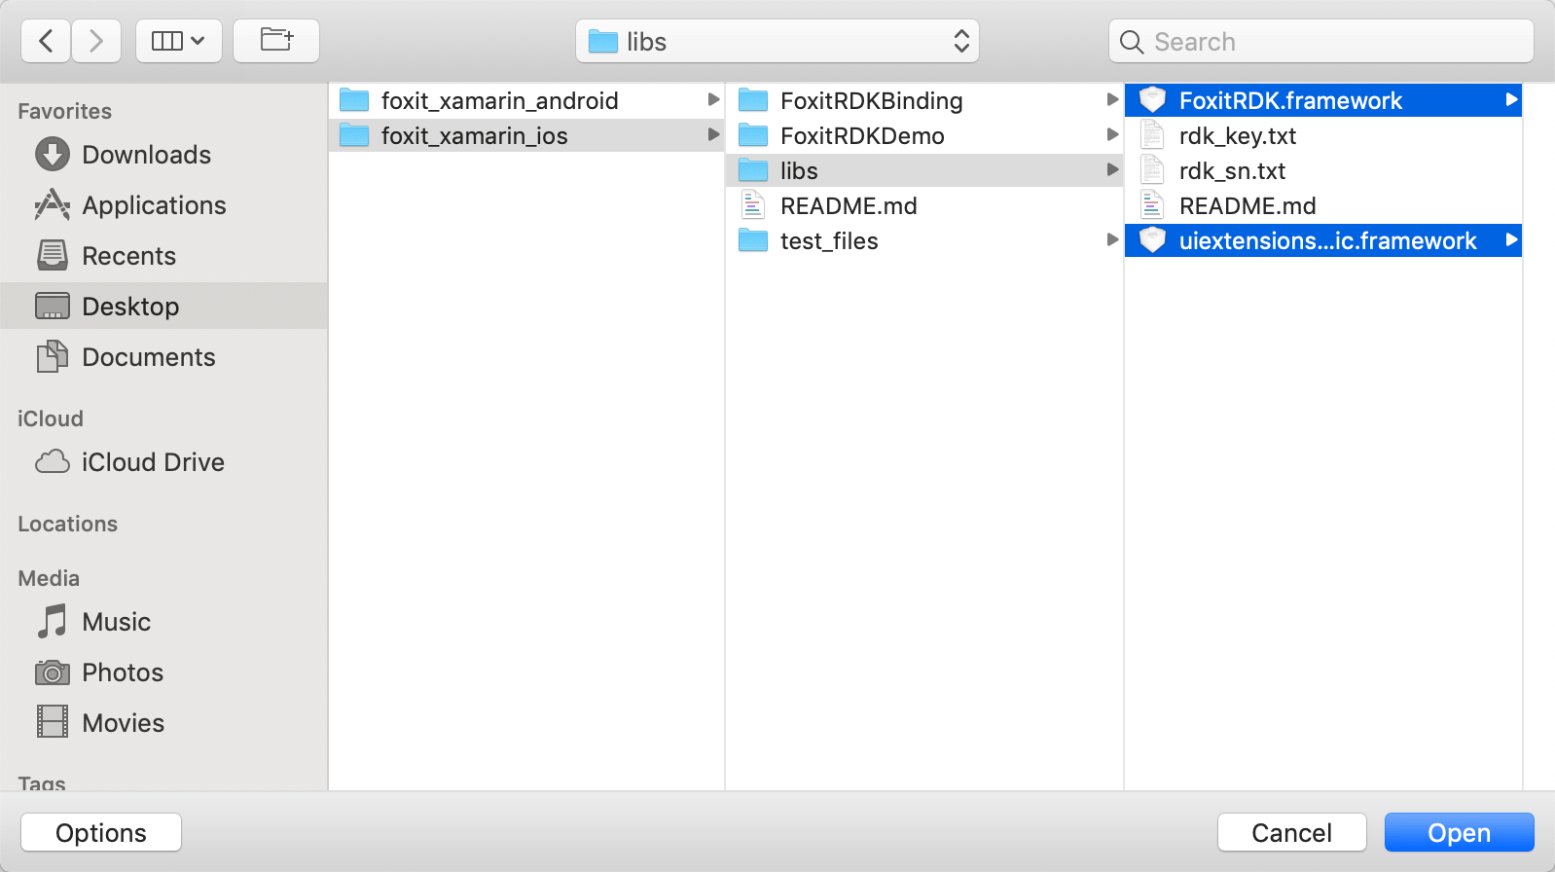The image size is (1555, 872).
Task: Go back with the left chevron button
Action: (46, 41)
